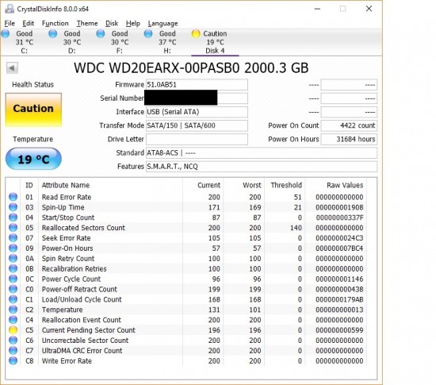Open the File menu
436x385 pixels.
10,23
